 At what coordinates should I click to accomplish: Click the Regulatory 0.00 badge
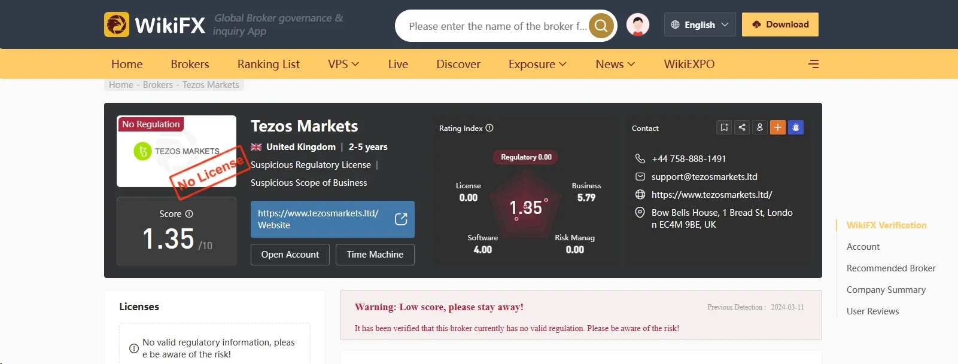point(526,157)
